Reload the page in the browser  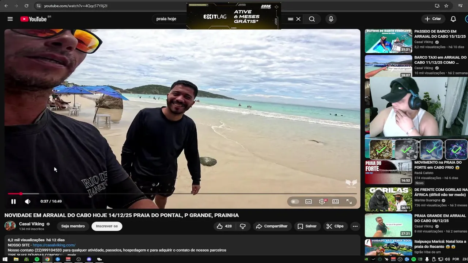26,6
